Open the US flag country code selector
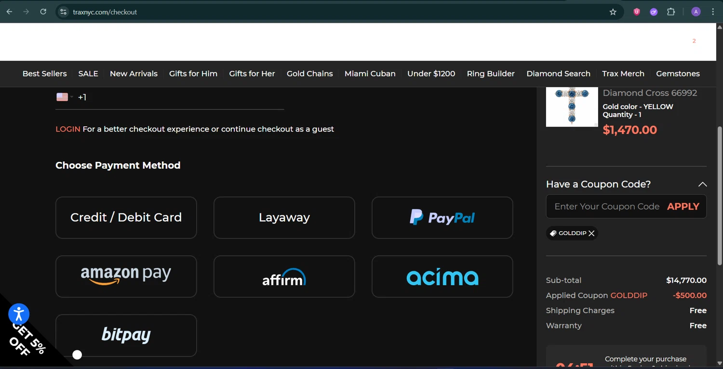The width and height of the screenshot is (723, 369). pos(65,97)
